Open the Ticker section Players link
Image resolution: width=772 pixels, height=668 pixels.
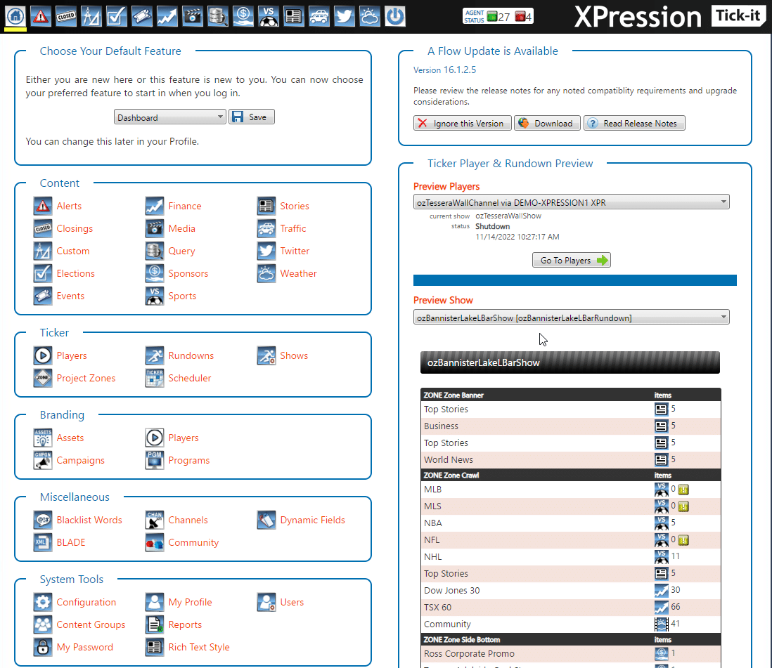[x=72, y=355]
